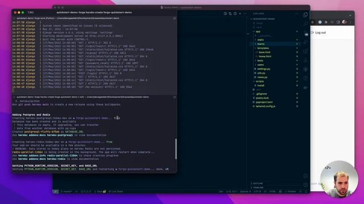Click Prettier in the status bar
364x204 pixels.
pos(290,192)
